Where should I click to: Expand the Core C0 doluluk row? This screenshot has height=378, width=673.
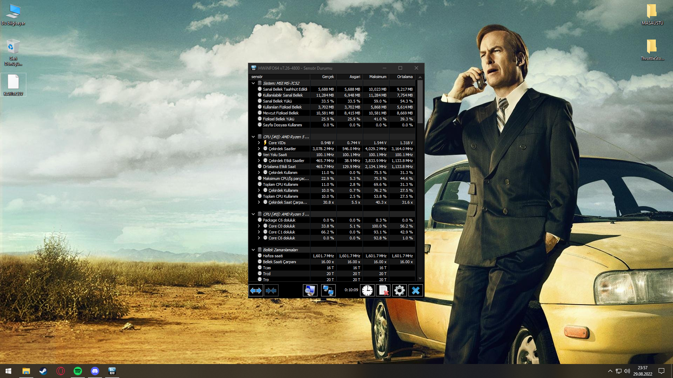(x=259, y=226)
